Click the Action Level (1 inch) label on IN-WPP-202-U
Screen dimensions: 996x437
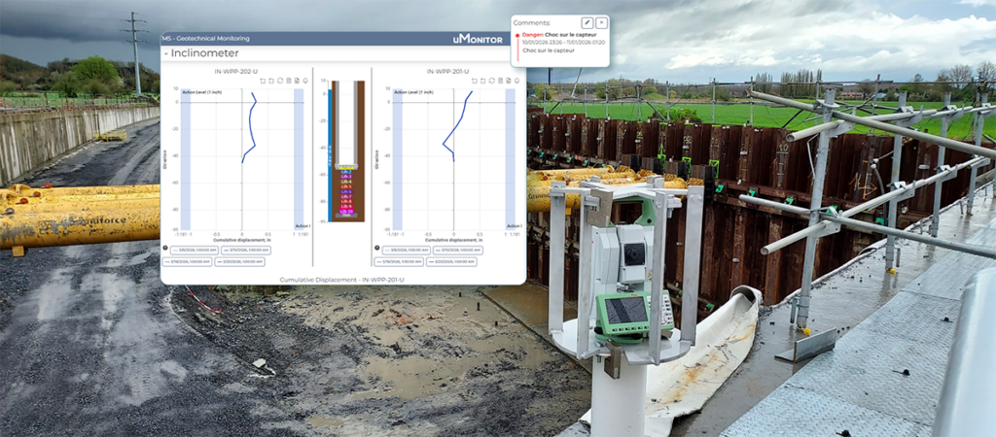[200, 92]
